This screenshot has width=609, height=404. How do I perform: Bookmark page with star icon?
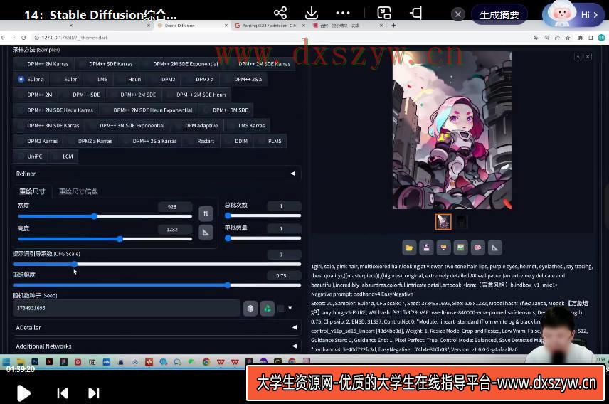pyautogui.click(x=568, y=38)
